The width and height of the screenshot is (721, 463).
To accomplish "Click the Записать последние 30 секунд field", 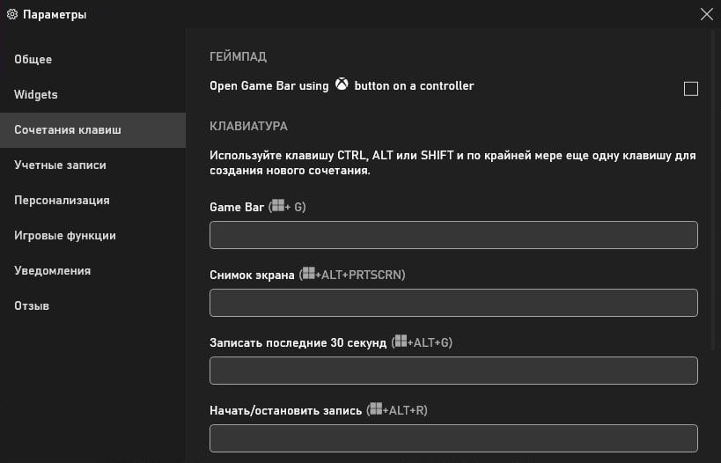I will [453, 371].
